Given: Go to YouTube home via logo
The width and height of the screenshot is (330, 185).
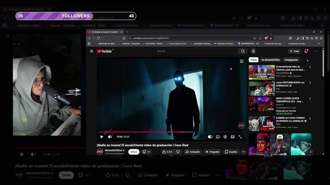Looking at the screenshot, I should coord(104,51).
